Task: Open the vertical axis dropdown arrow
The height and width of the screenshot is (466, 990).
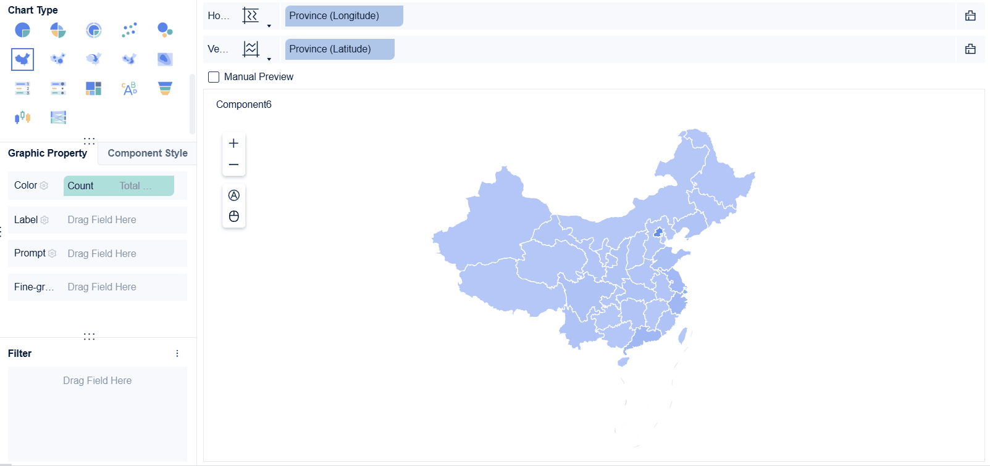Action: 269,59
